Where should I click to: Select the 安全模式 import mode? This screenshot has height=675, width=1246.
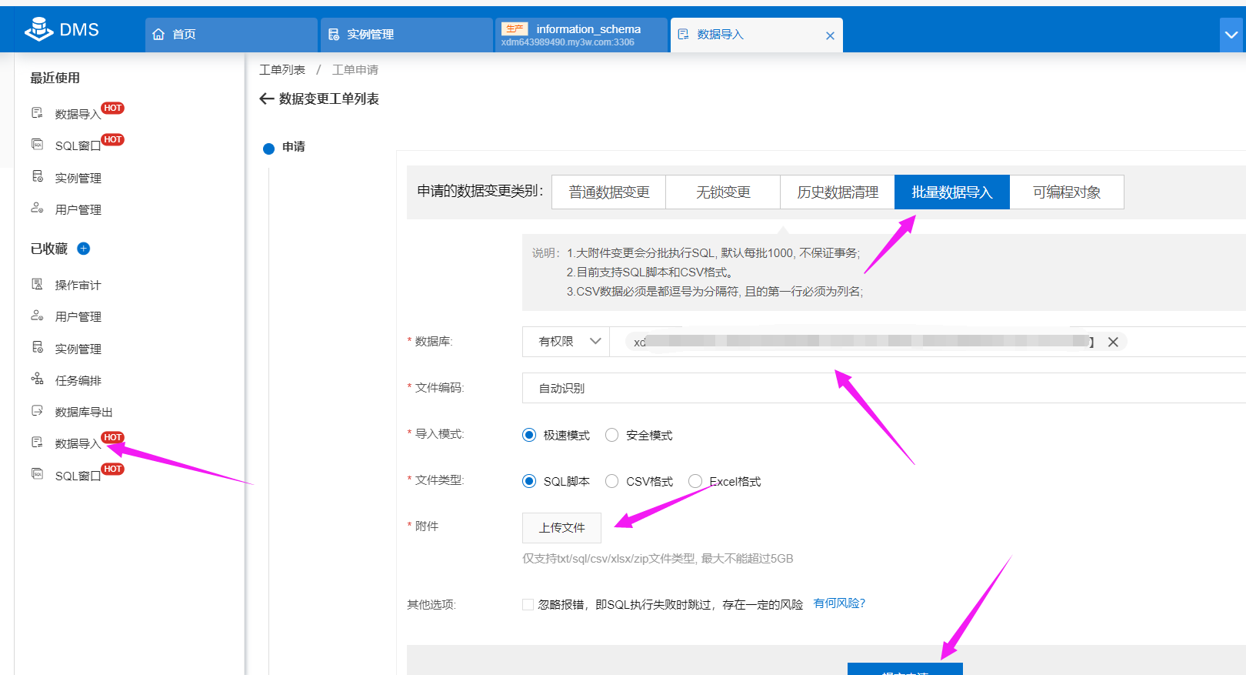612,435
